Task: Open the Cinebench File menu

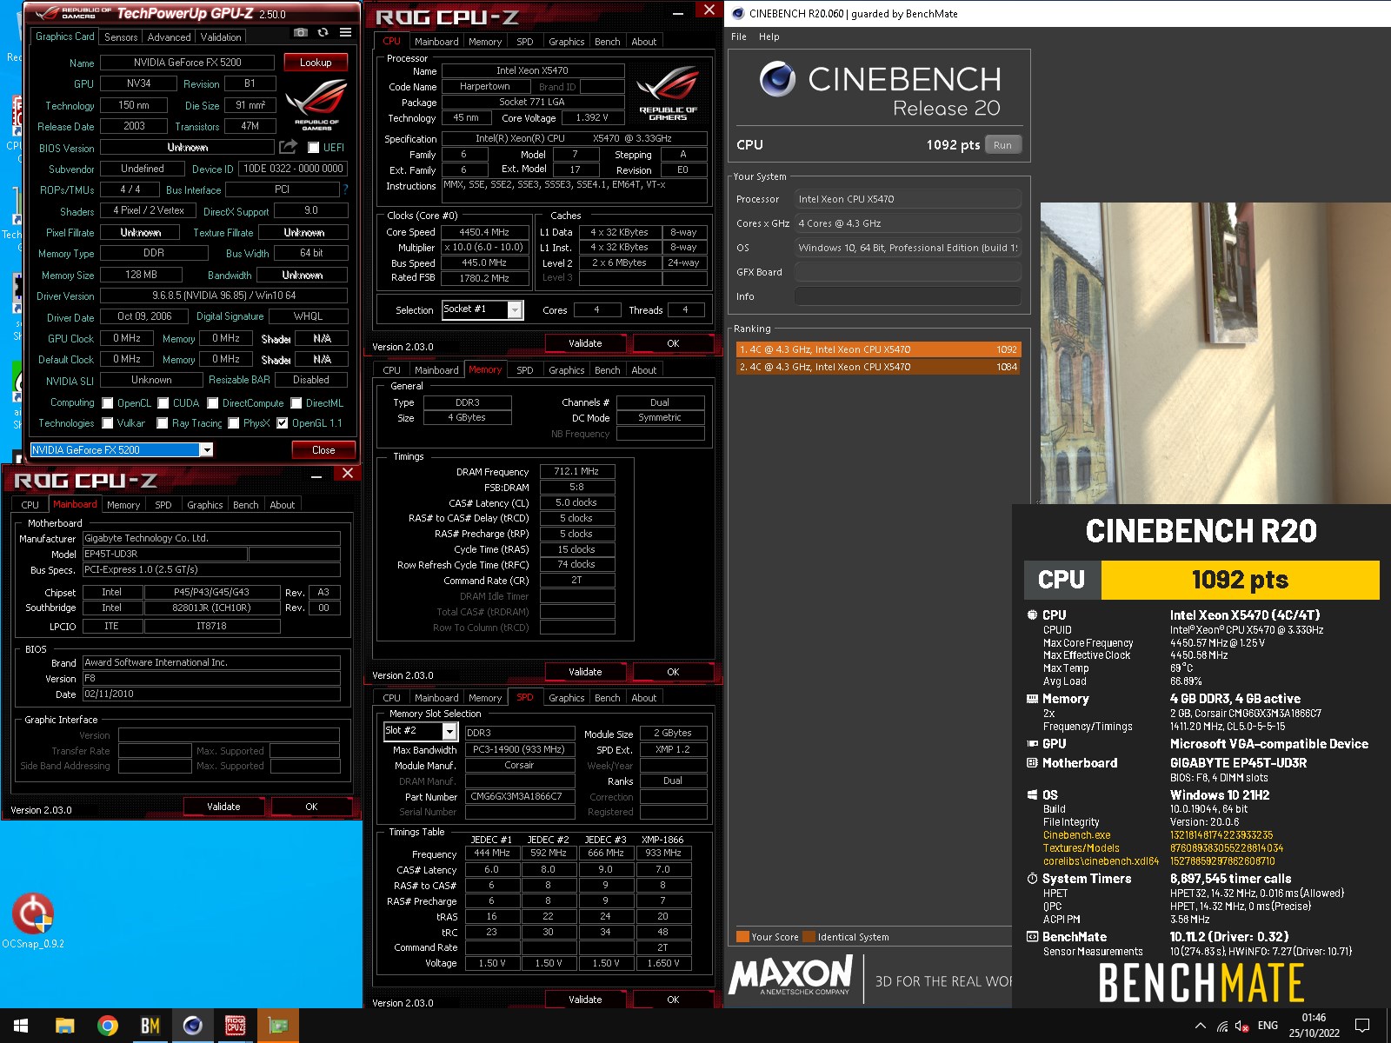Action: click(739, 37)
